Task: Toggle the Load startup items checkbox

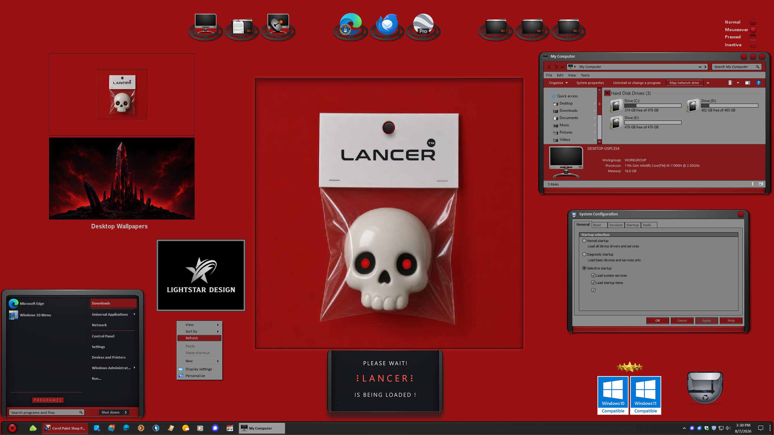Action: point(593,283)
